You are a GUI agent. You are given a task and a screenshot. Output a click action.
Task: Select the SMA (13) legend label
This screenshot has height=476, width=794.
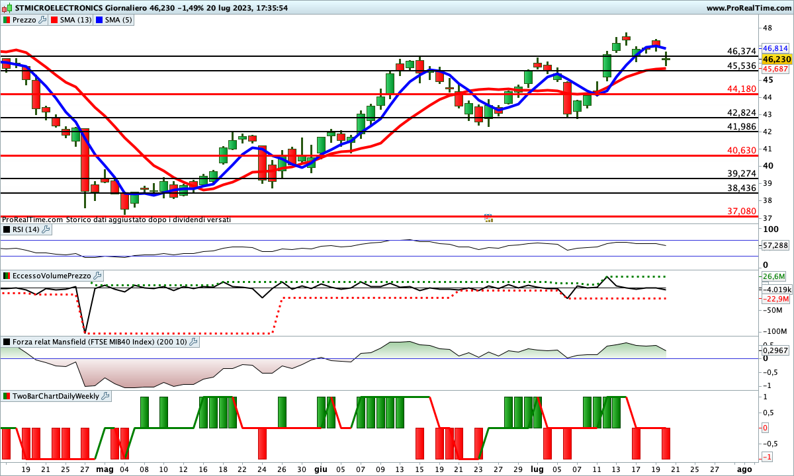pyautogui.click(x=76, y=20)
